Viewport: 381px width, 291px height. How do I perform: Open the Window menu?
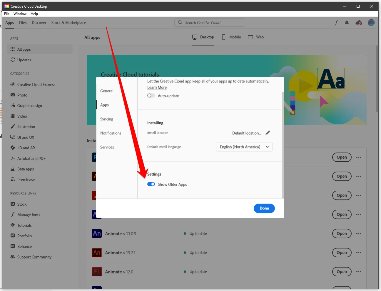click(x=20, y=14)
